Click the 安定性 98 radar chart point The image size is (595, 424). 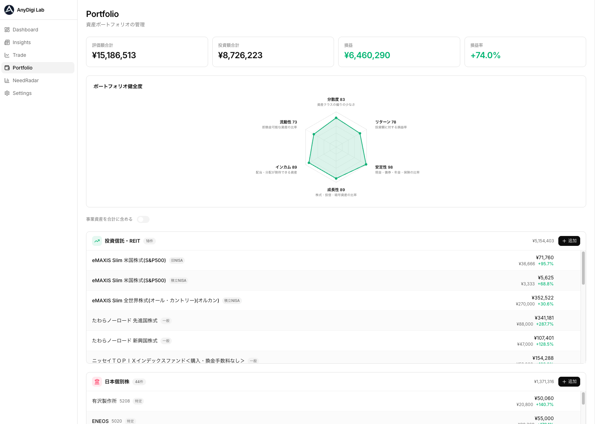[x=366, y=165]
